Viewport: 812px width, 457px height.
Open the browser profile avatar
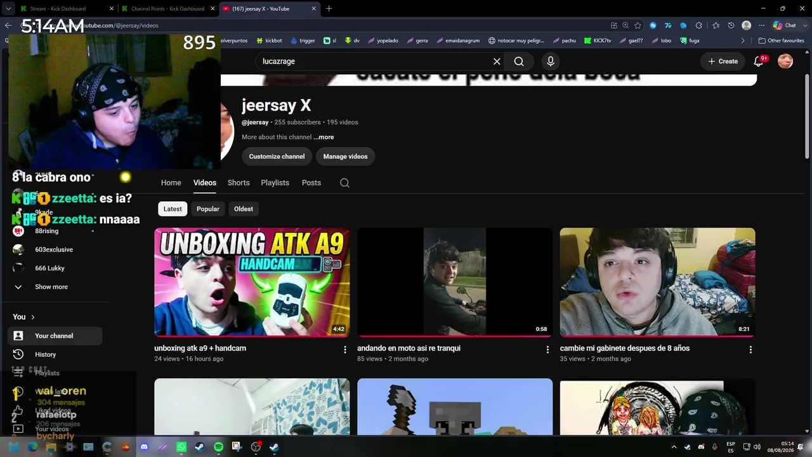coord(746,25)
